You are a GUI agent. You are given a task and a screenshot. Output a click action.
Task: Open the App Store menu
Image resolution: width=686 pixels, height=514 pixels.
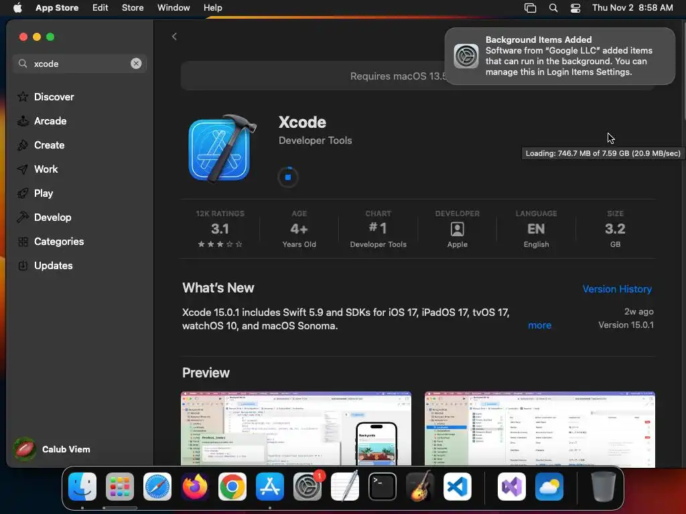click(x=57, y=7)
